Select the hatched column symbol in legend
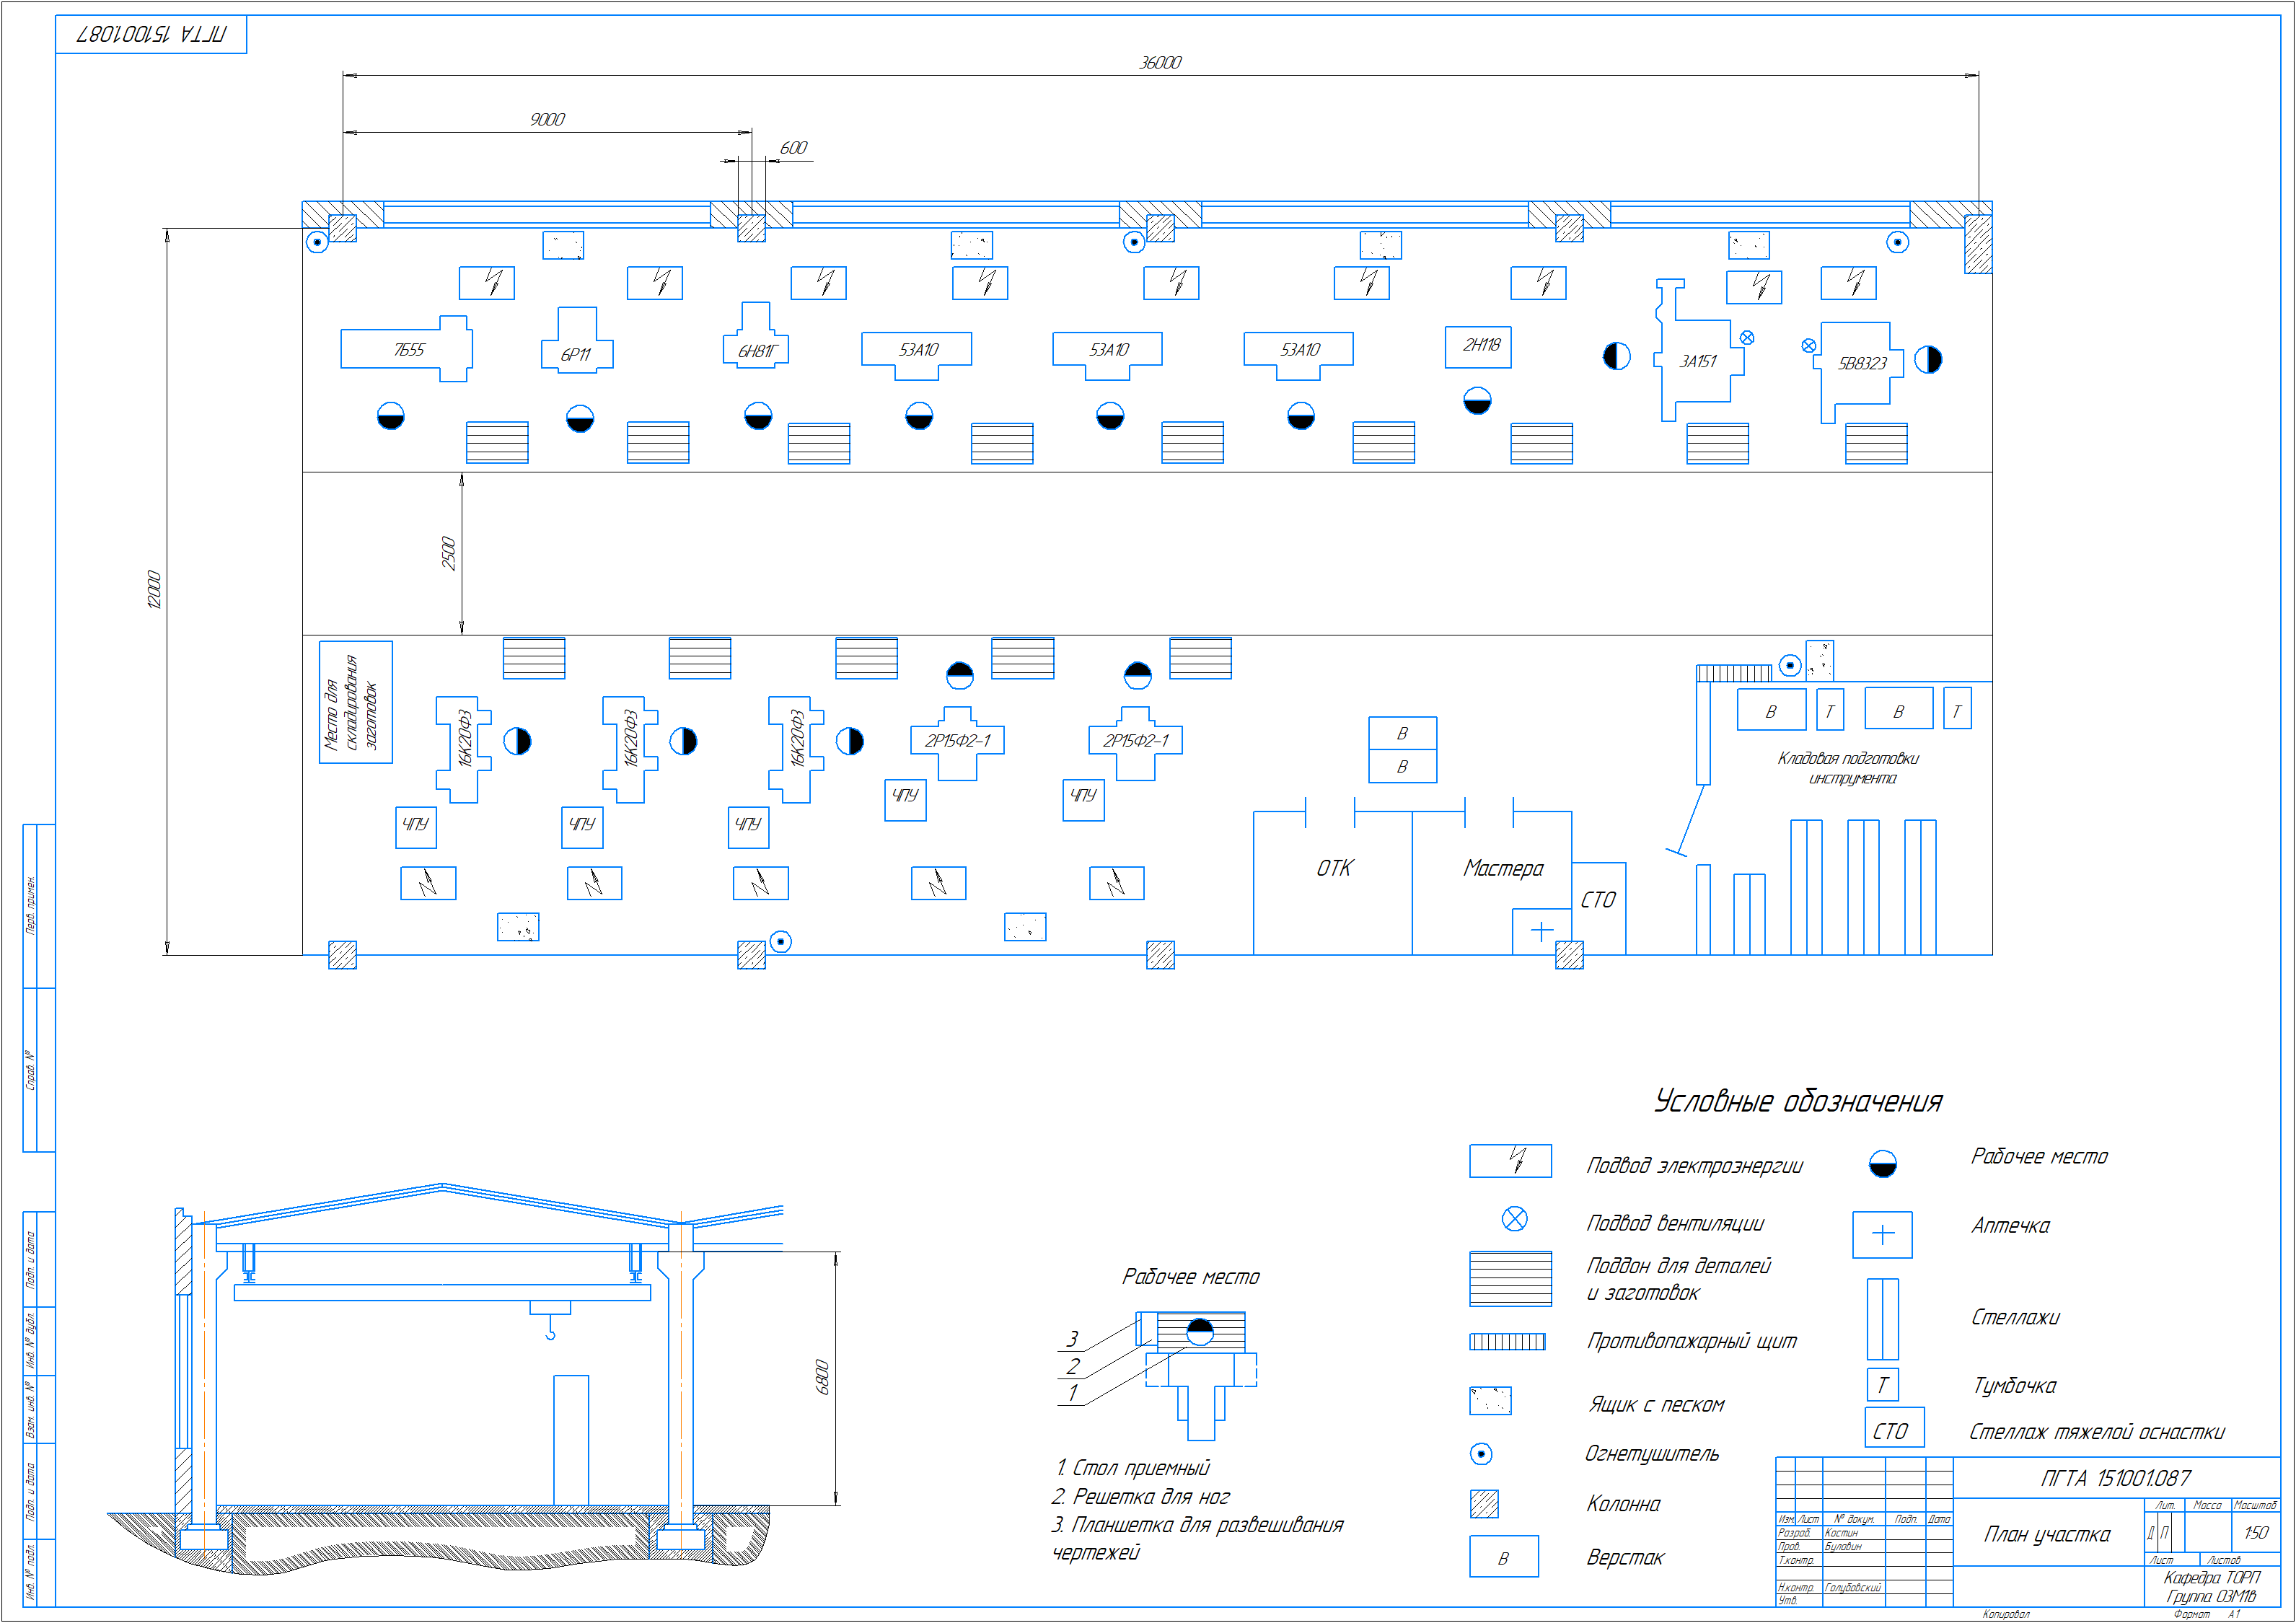The width and height of the screenshot is (2296, 1623). [x=1484, y=1504]
